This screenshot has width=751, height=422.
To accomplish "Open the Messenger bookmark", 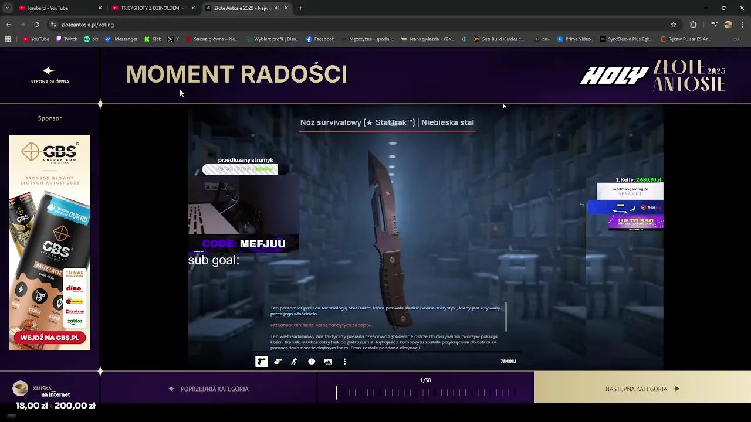I will 121,39.
